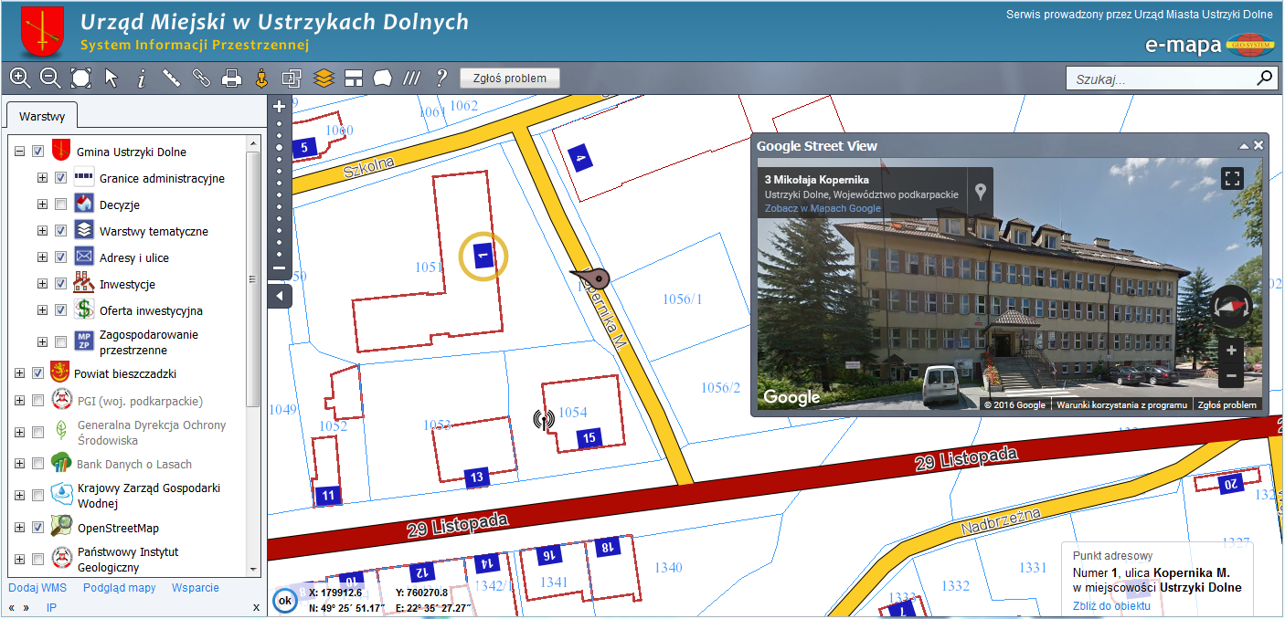Screen dimensions: 1285x619
Task: Click the Szukaj search field
Action: [1161, 79]
